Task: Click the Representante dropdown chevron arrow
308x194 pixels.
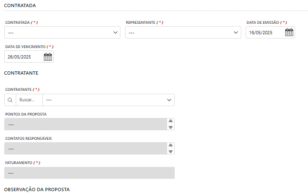Action: pyautogui.click(x=236, y=32)
